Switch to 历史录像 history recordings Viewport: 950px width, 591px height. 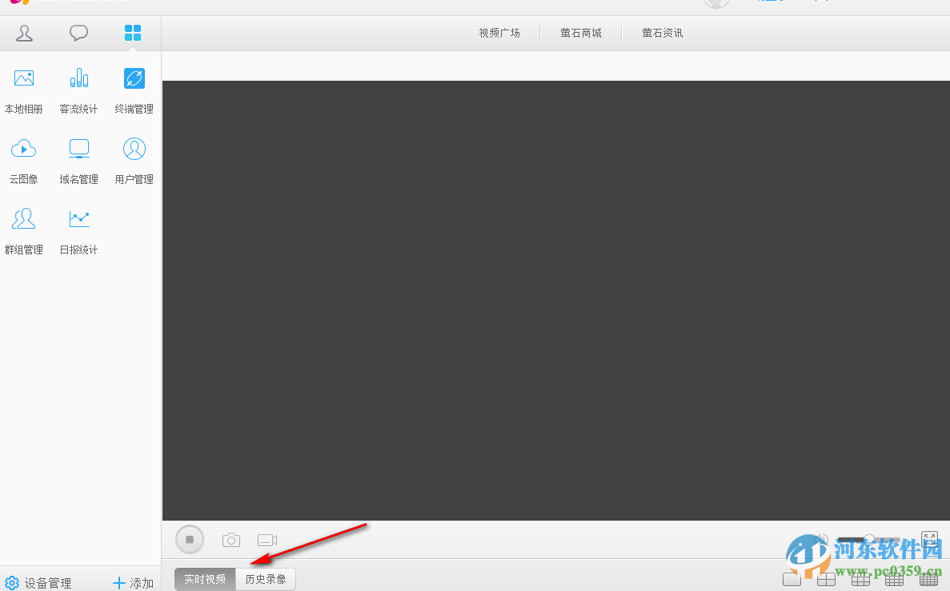[x=266, y=579]
